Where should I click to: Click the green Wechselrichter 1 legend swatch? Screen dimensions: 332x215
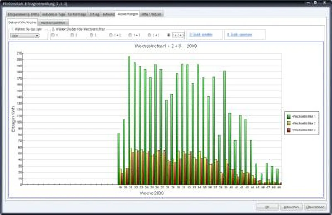point(289,116)
